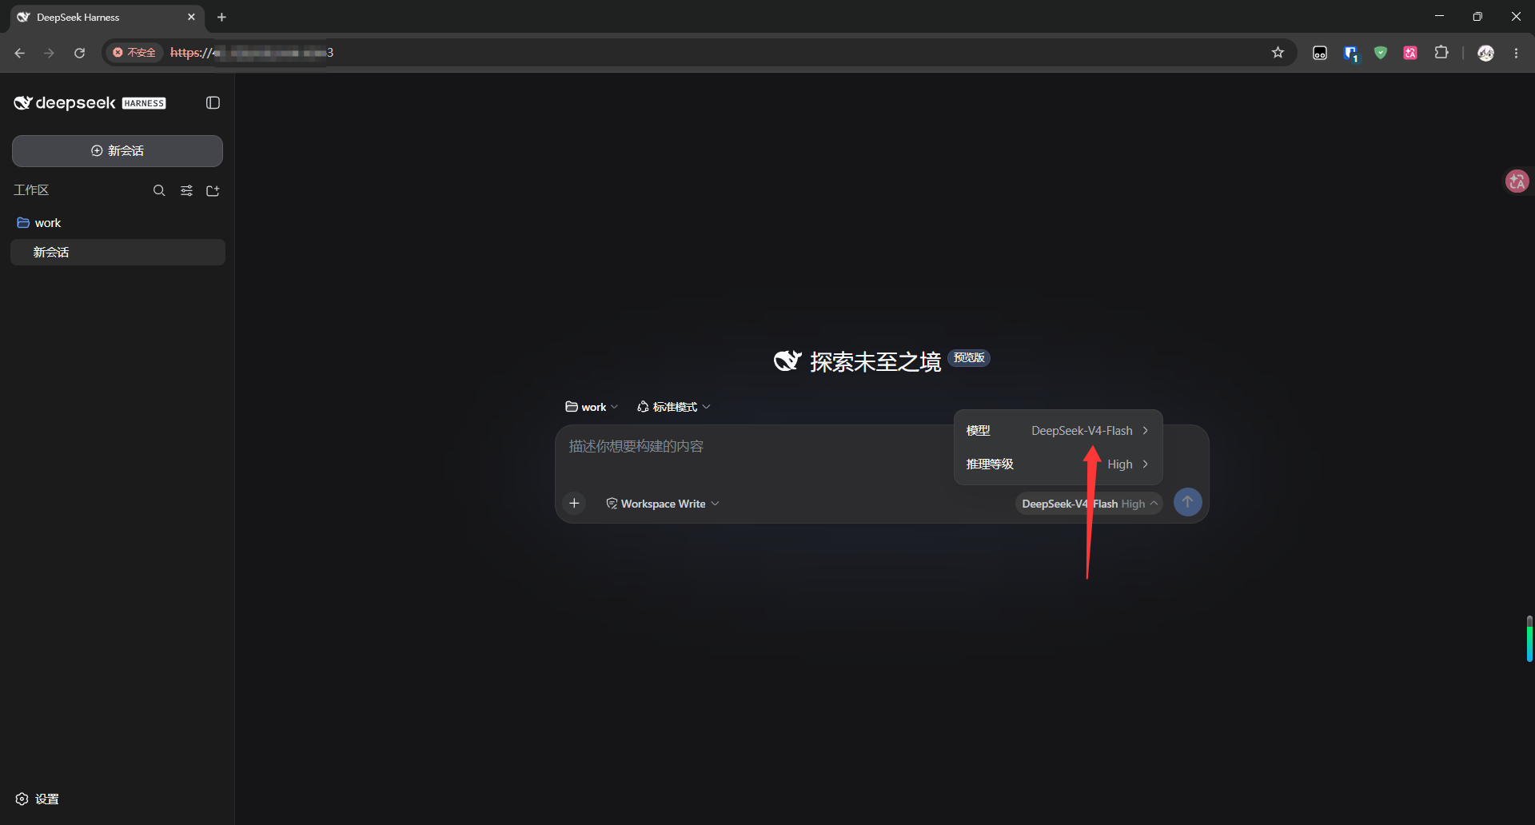Bookmark this page with the star icon
This screenshot has height=825, width=1535.
pyautogui.click(x=1278, y=53)
